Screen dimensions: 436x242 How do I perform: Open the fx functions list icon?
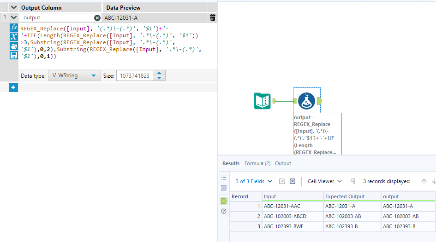pos(14,28)
